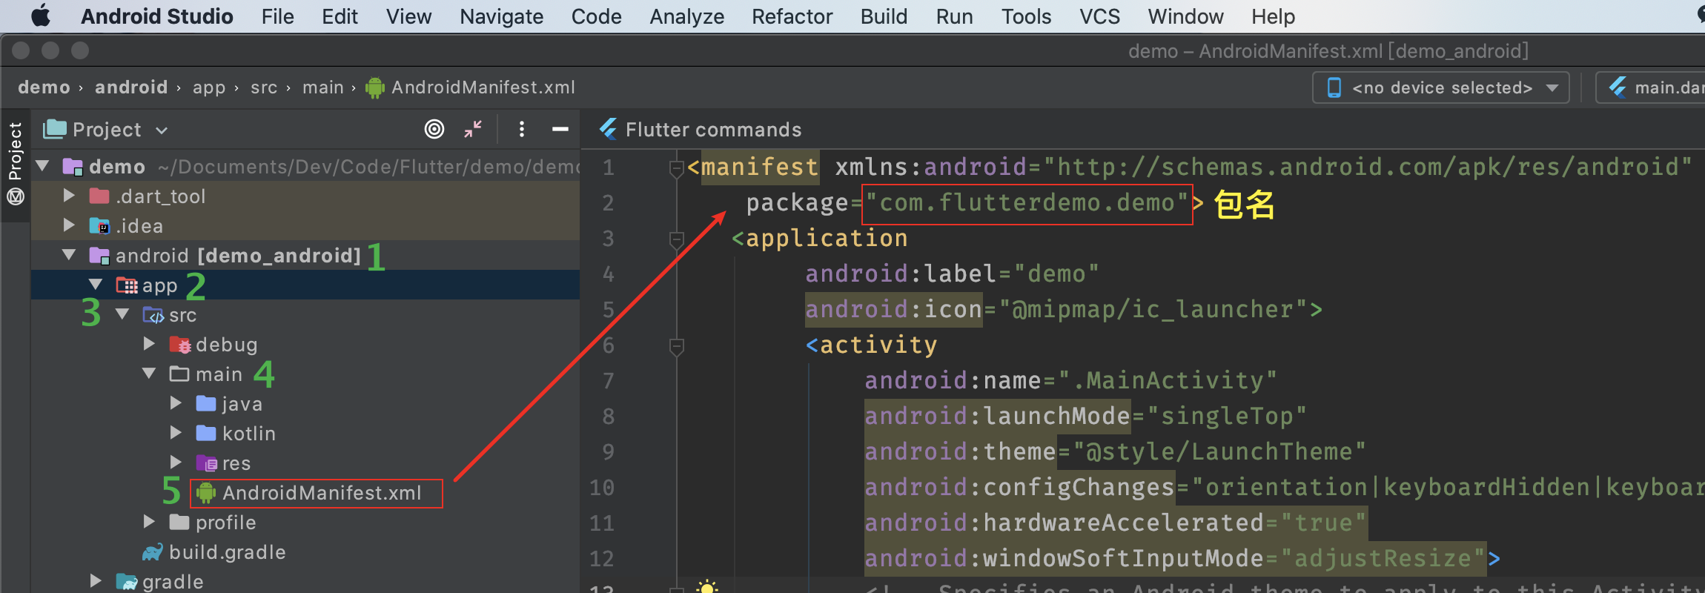1705x593 pixels.
Task: Expand the res folder
Action: pyautogui.click(x=176, y=463)
